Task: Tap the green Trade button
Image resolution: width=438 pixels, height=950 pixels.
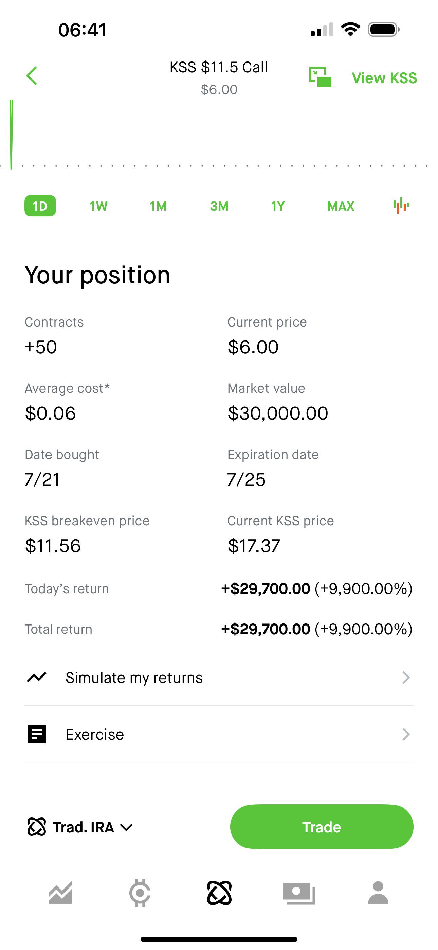Action: 322,827
